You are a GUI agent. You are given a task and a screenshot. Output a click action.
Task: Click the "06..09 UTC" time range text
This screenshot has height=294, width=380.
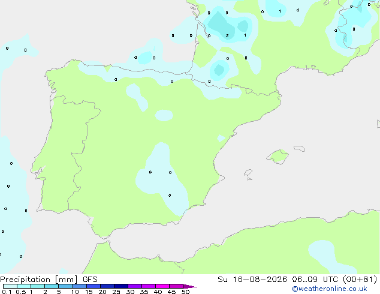pyautogui.click(x=315, y=280)
